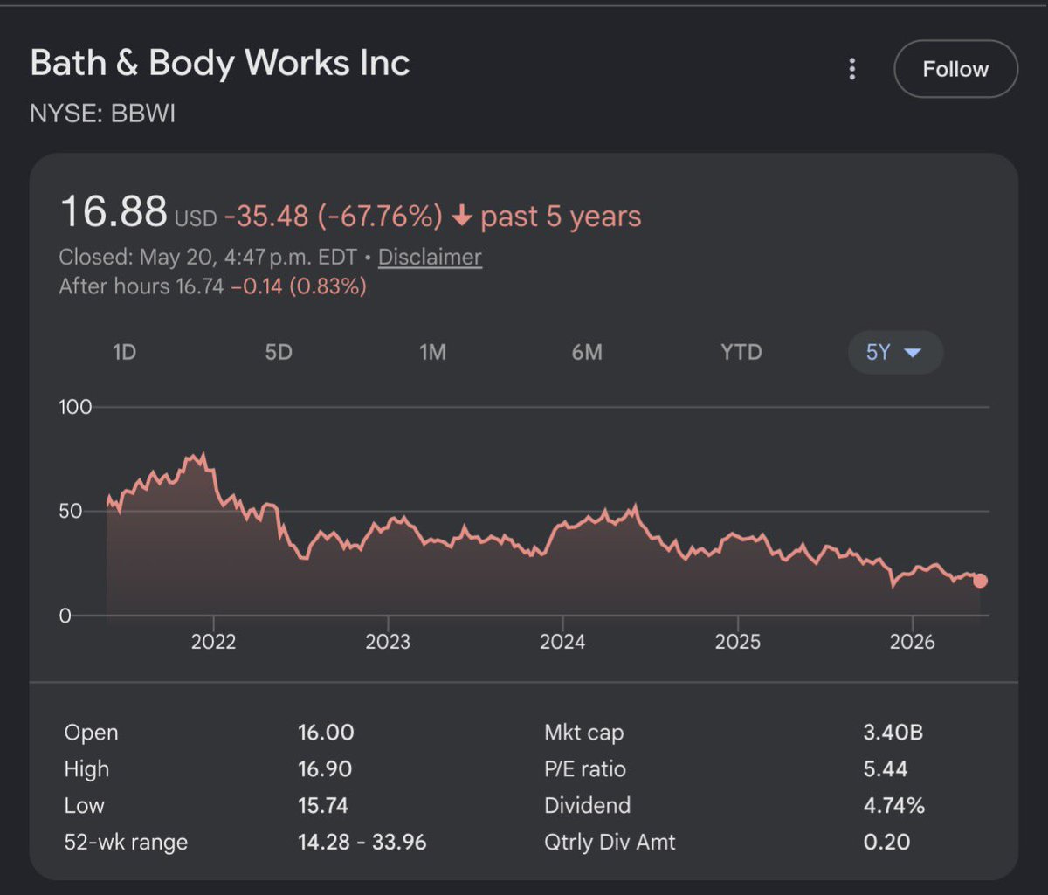
Task: Switch chart to YTD range
Action: (x=741, y=353)
